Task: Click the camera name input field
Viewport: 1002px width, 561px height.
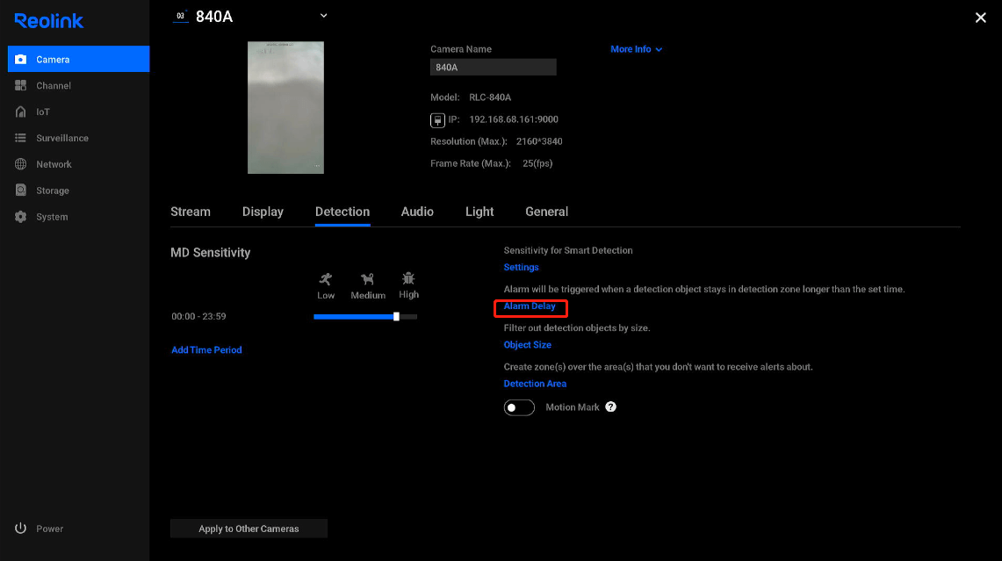Action: pos(494,67)
